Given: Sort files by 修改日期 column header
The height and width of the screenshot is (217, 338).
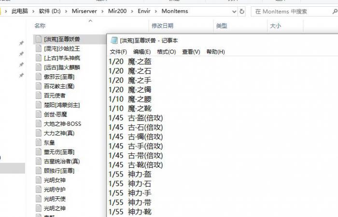Looking at the screenshot, I should [163, 26].
